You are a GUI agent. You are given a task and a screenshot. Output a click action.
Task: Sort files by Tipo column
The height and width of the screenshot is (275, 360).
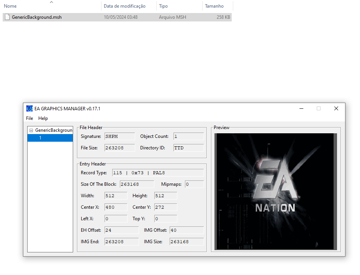(x=163, y=6)
